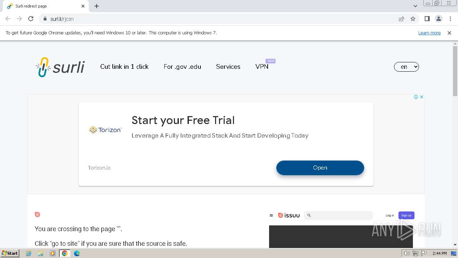
Task: Bookmark this page with the star icon
Action: (413, 19)
